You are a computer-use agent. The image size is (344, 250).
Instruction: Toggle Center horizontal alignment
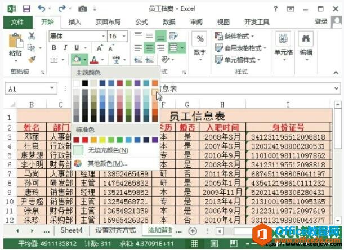[x=149, y=48]
